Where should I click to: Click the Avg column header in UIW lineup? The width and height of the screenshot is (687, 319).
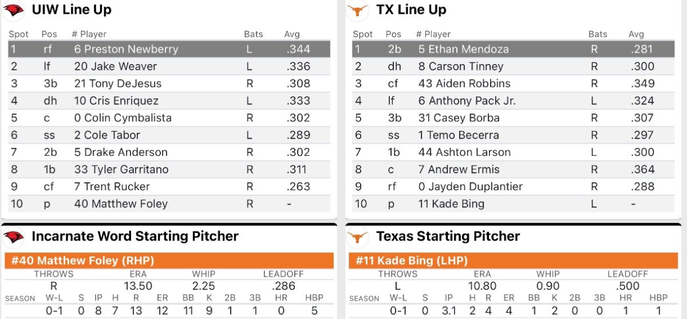pyautogui.click(x=292, y=34)
